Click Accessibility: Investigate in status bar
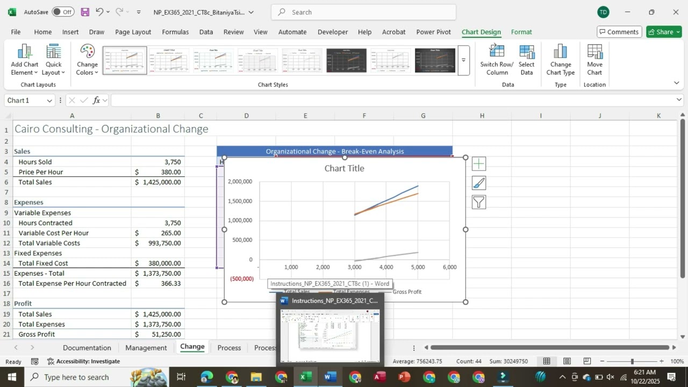Screen dimensions: 688x387 click(x=83, y=361)
